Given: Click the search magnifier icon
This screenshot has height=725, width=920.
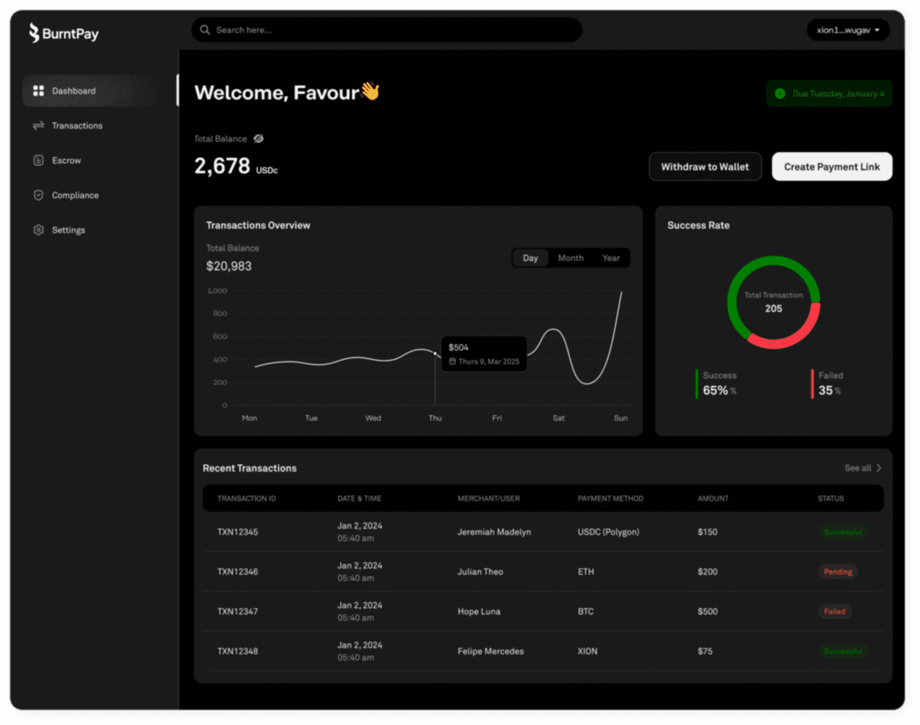Looking at the screenshot, I should [x=205, y=30].
